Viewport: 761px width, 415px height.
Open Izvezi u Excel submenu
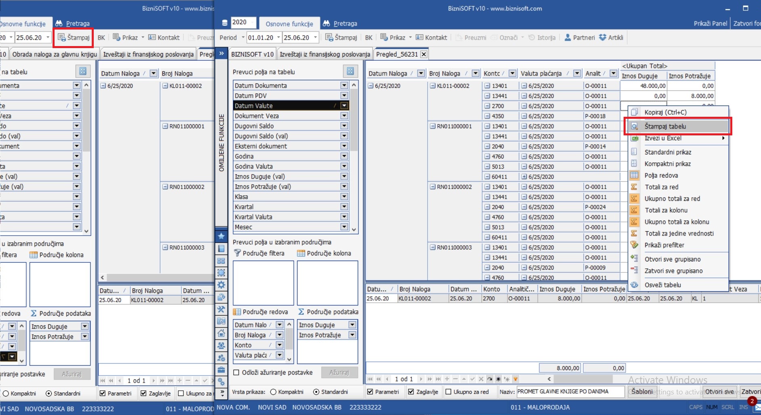[678, 138]
